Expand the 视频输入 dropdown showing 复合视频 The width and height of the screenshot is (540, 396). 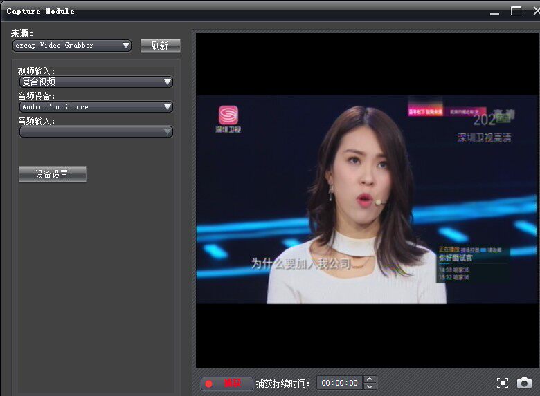[x=96, y=82]
